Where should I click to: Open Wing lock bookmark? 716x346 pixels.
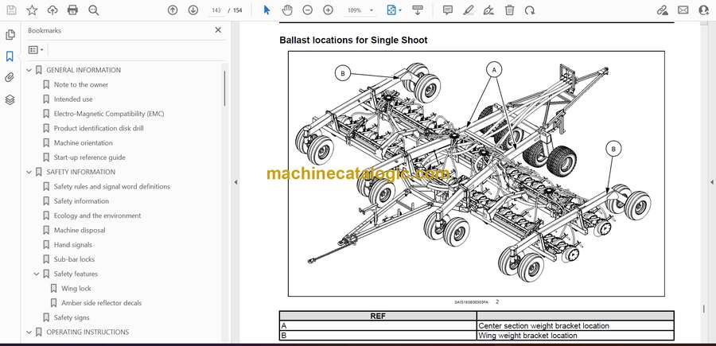76,289
